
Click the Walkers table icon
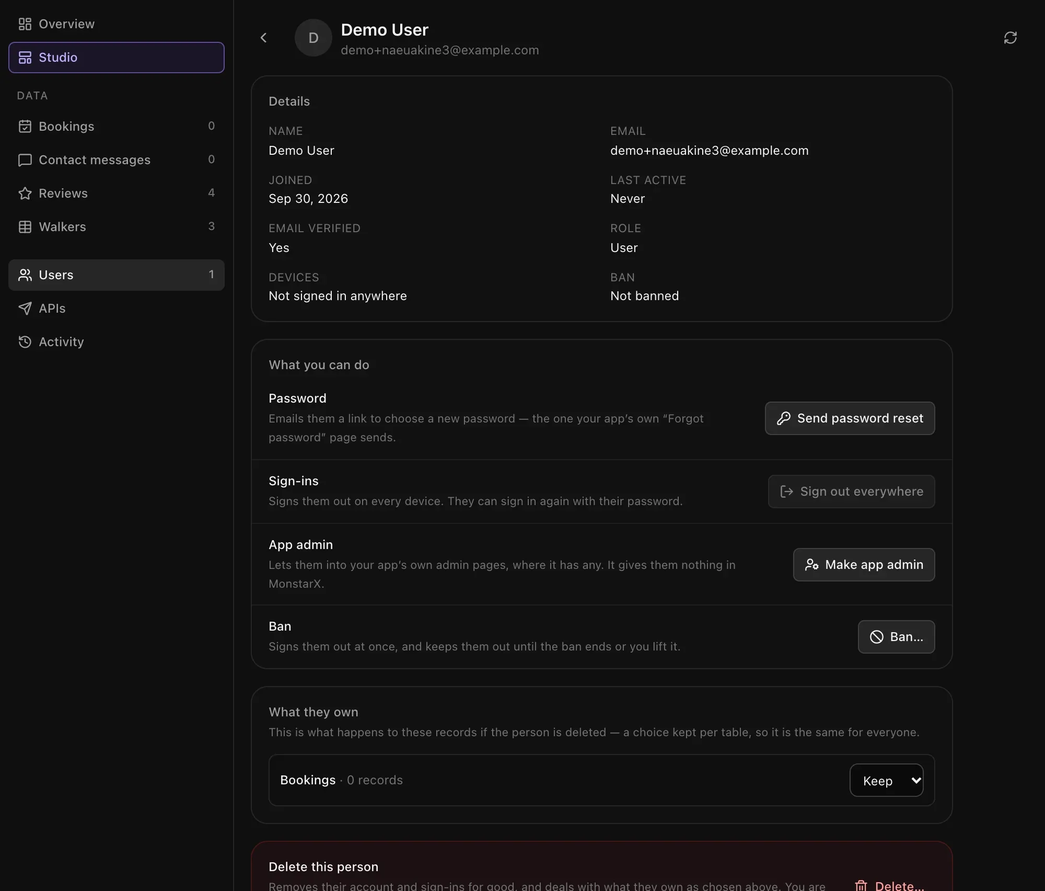click(25, 226)
